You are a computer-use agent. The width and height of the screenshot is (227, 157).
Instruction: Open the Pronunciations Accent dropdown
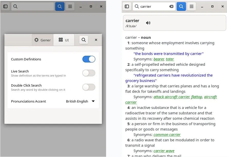click(x=80, y=101)
